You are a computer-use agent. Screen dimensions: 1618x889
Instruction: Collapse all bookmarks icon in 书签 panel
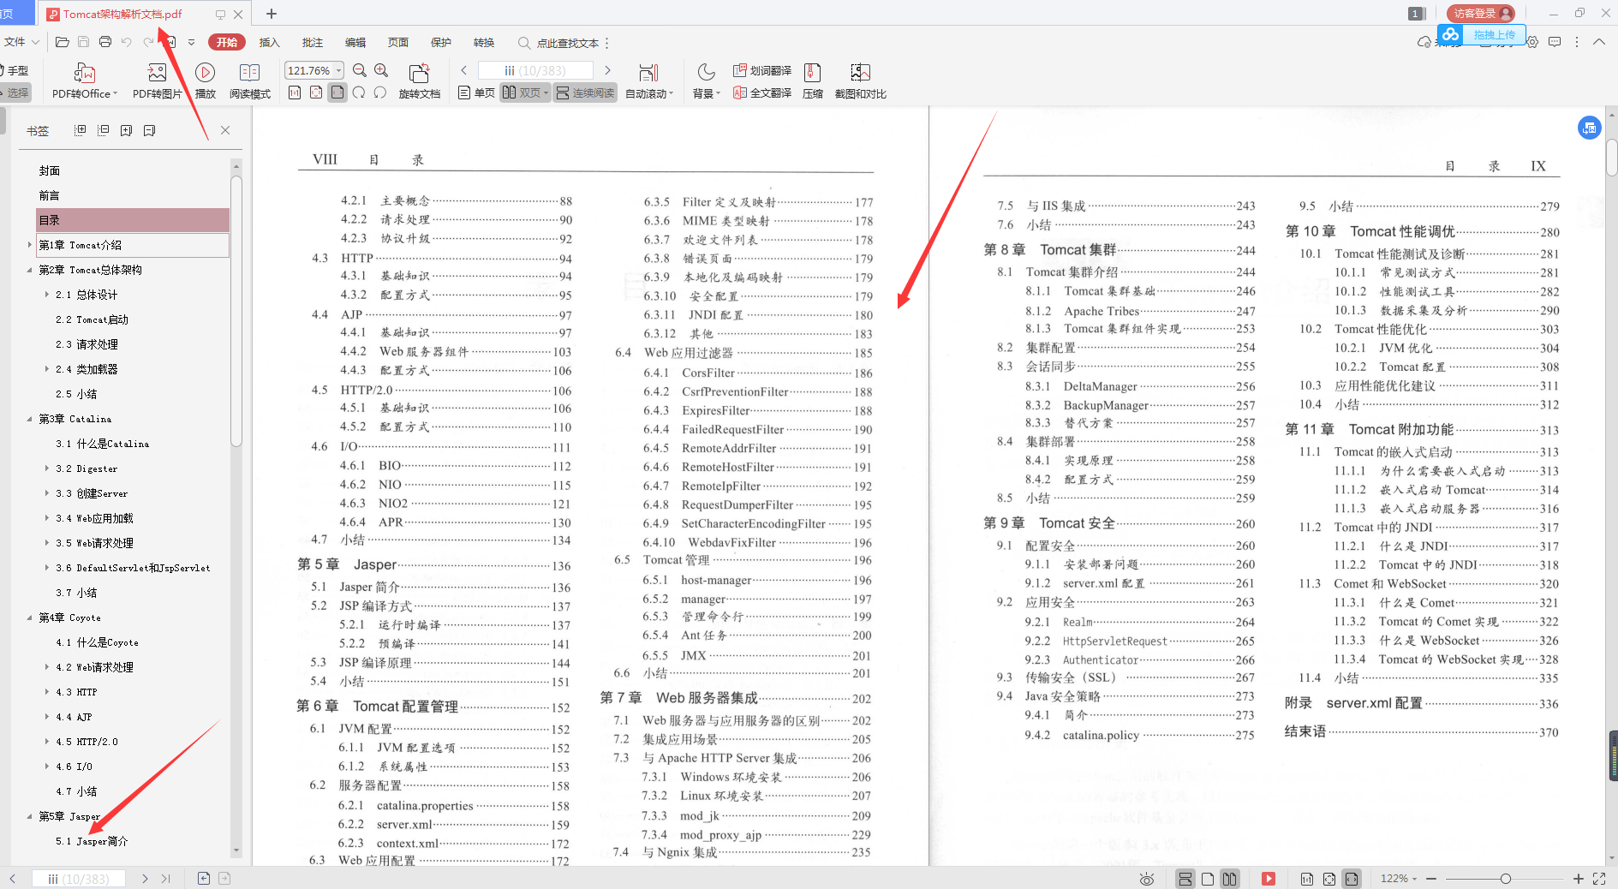pos(103,130)
